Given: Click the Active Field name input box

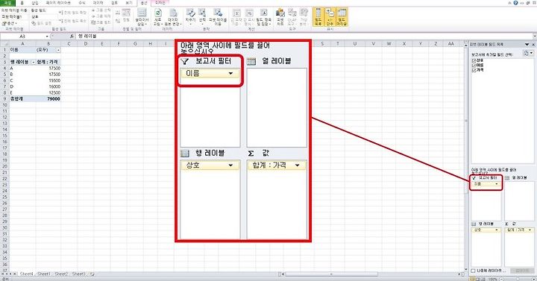Looking at the screenshot, I should (x=43, y=17).
